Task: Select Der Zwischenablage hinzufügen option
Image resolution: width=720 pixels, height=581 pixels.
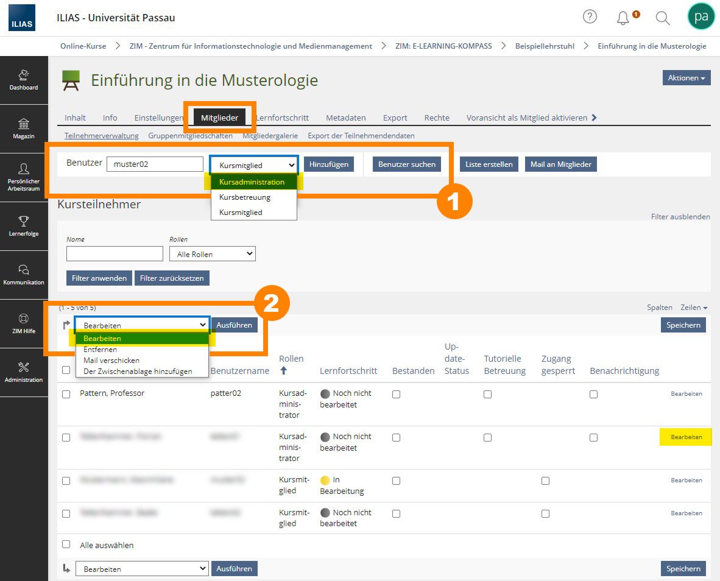Action: 142,371
